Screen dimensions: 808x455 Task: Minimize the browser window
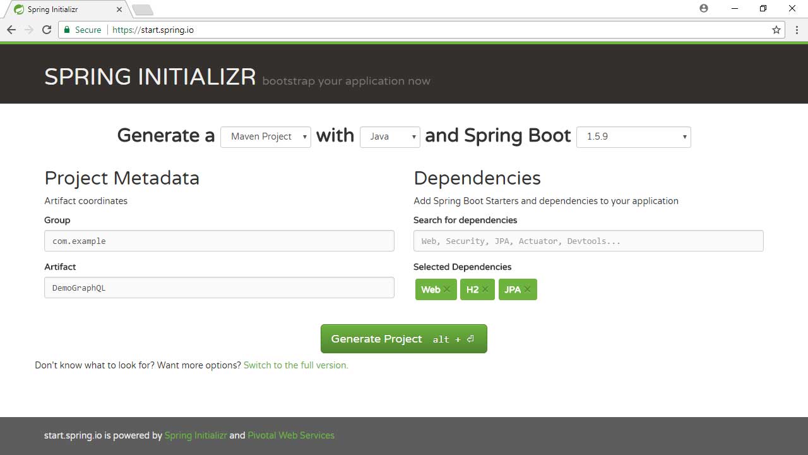point(734,8)
